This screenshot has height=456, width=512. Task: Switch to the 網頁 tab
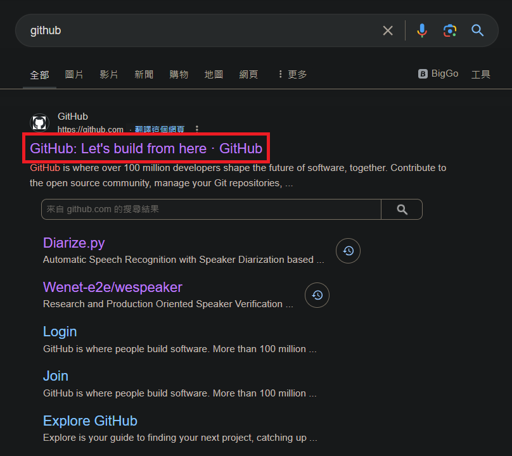tap(248, 75)
